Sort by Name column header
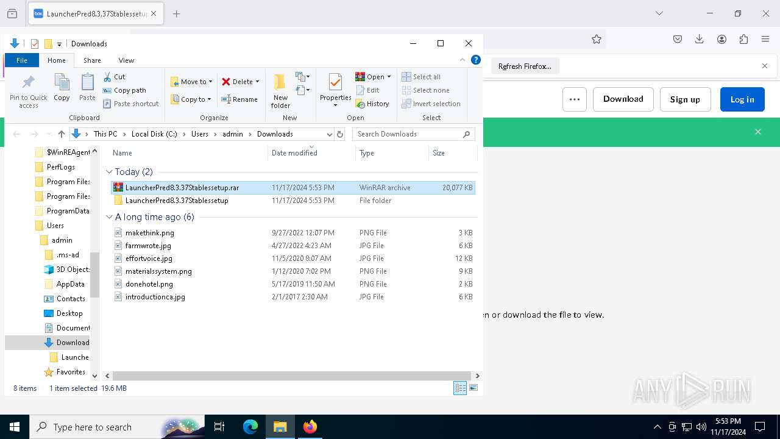This screenshot has width=780, height=439. (188, 153)
